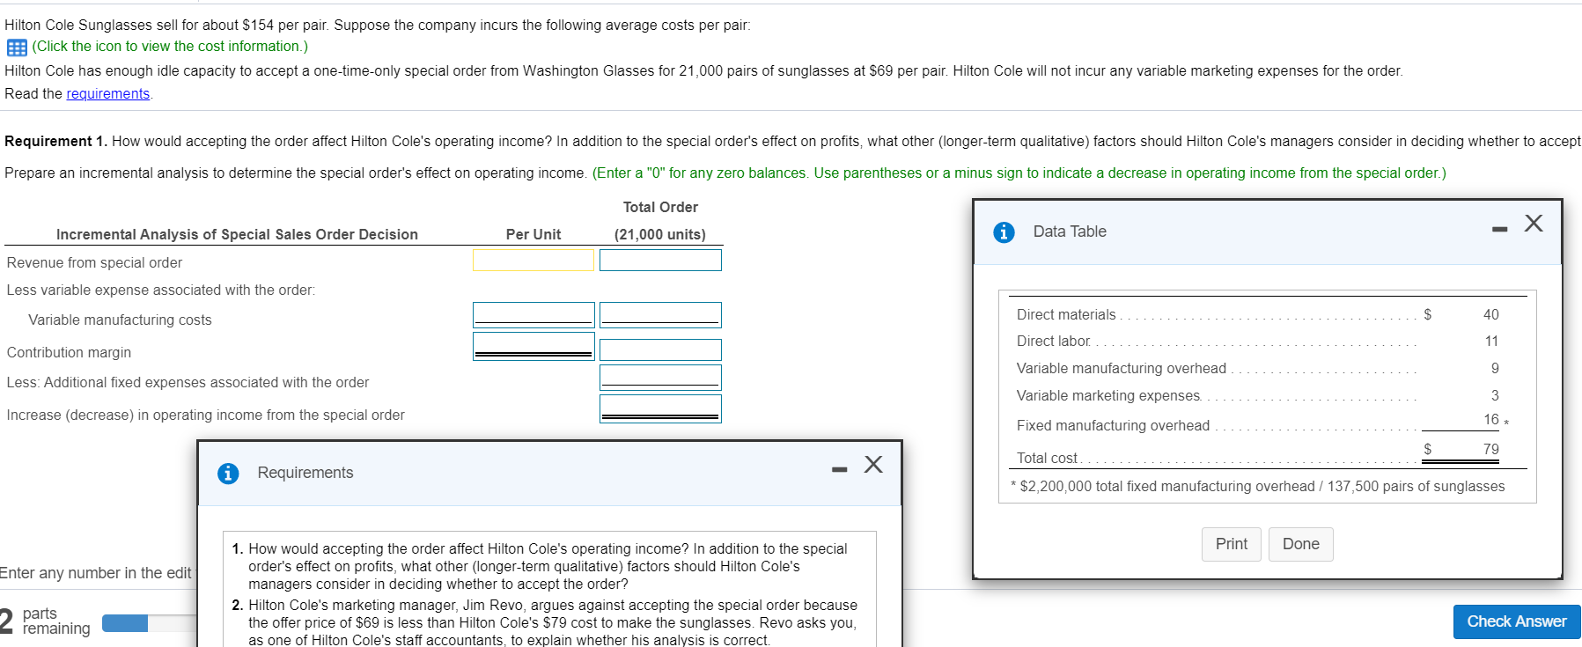The width and height of the screenshot is (1582, 647).
Task: Click 'Requirement 1.' heading text
Action: [x=56, y=141]
